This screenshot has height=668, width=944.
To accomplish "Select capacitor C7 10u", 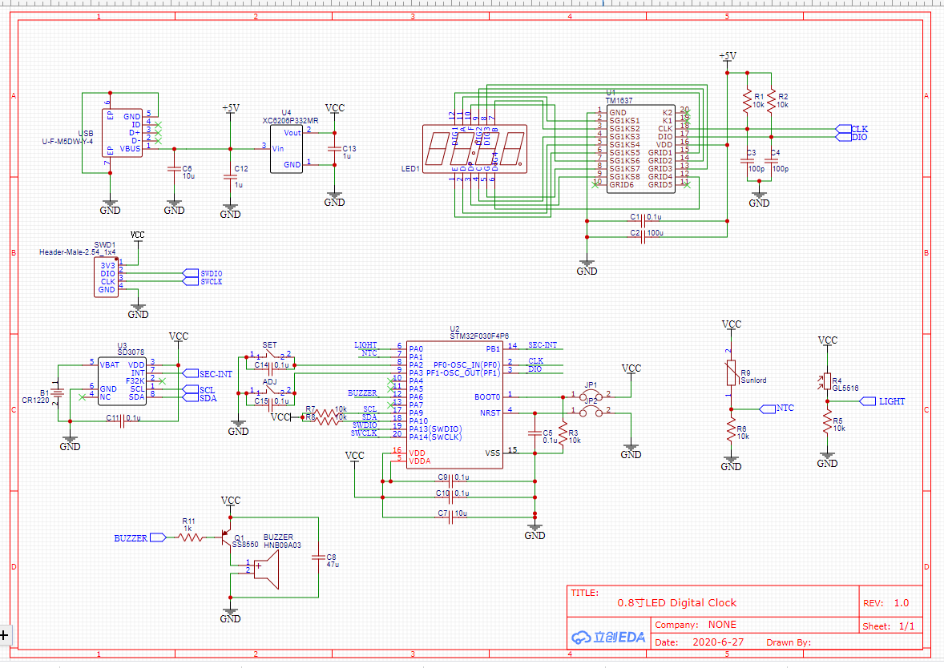I will 451,517.
